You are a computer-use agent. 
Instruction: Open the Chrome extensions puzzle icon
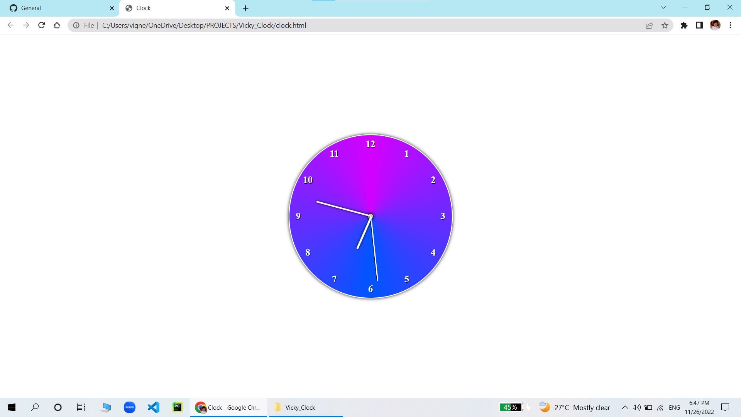tap(684, 25)
